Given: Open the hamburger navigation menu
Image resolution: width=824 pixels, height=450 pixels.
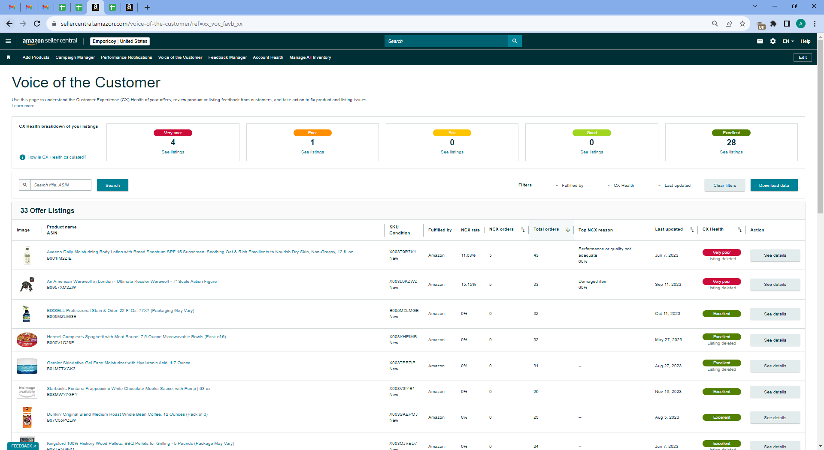Looking at the screenshot, I should 8,41.
